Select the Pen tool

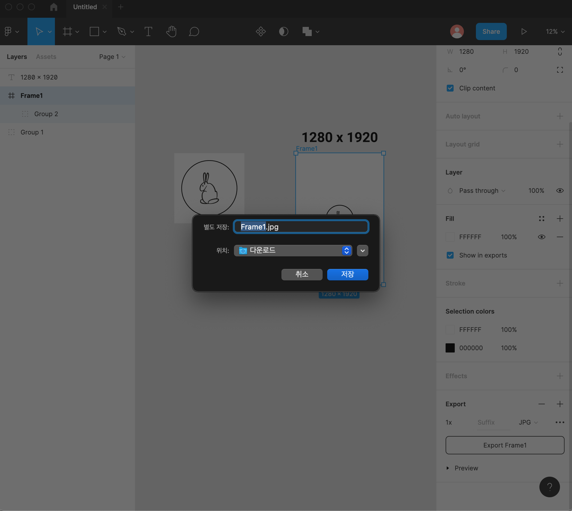122,31
